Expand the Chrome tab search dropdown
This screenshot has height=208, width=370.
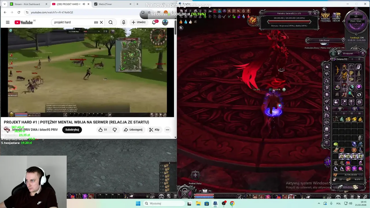tap(5, 4)
